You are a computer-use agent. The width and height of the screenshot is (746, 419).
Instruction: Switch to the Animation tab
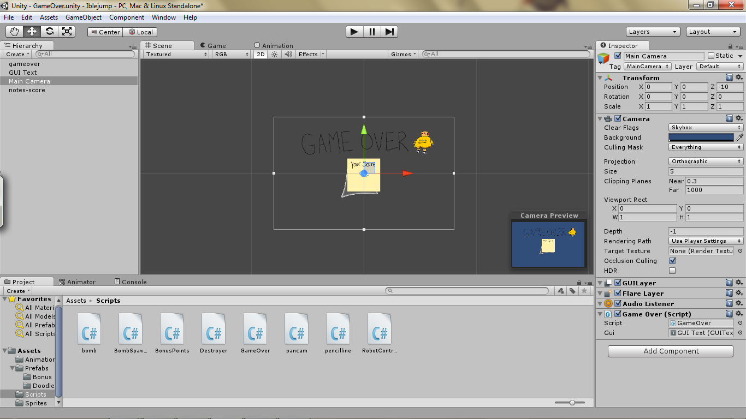[274, 46]
